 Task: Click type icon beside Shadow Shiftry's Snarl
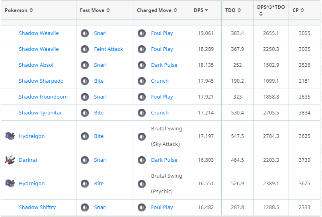pos(85,207)
